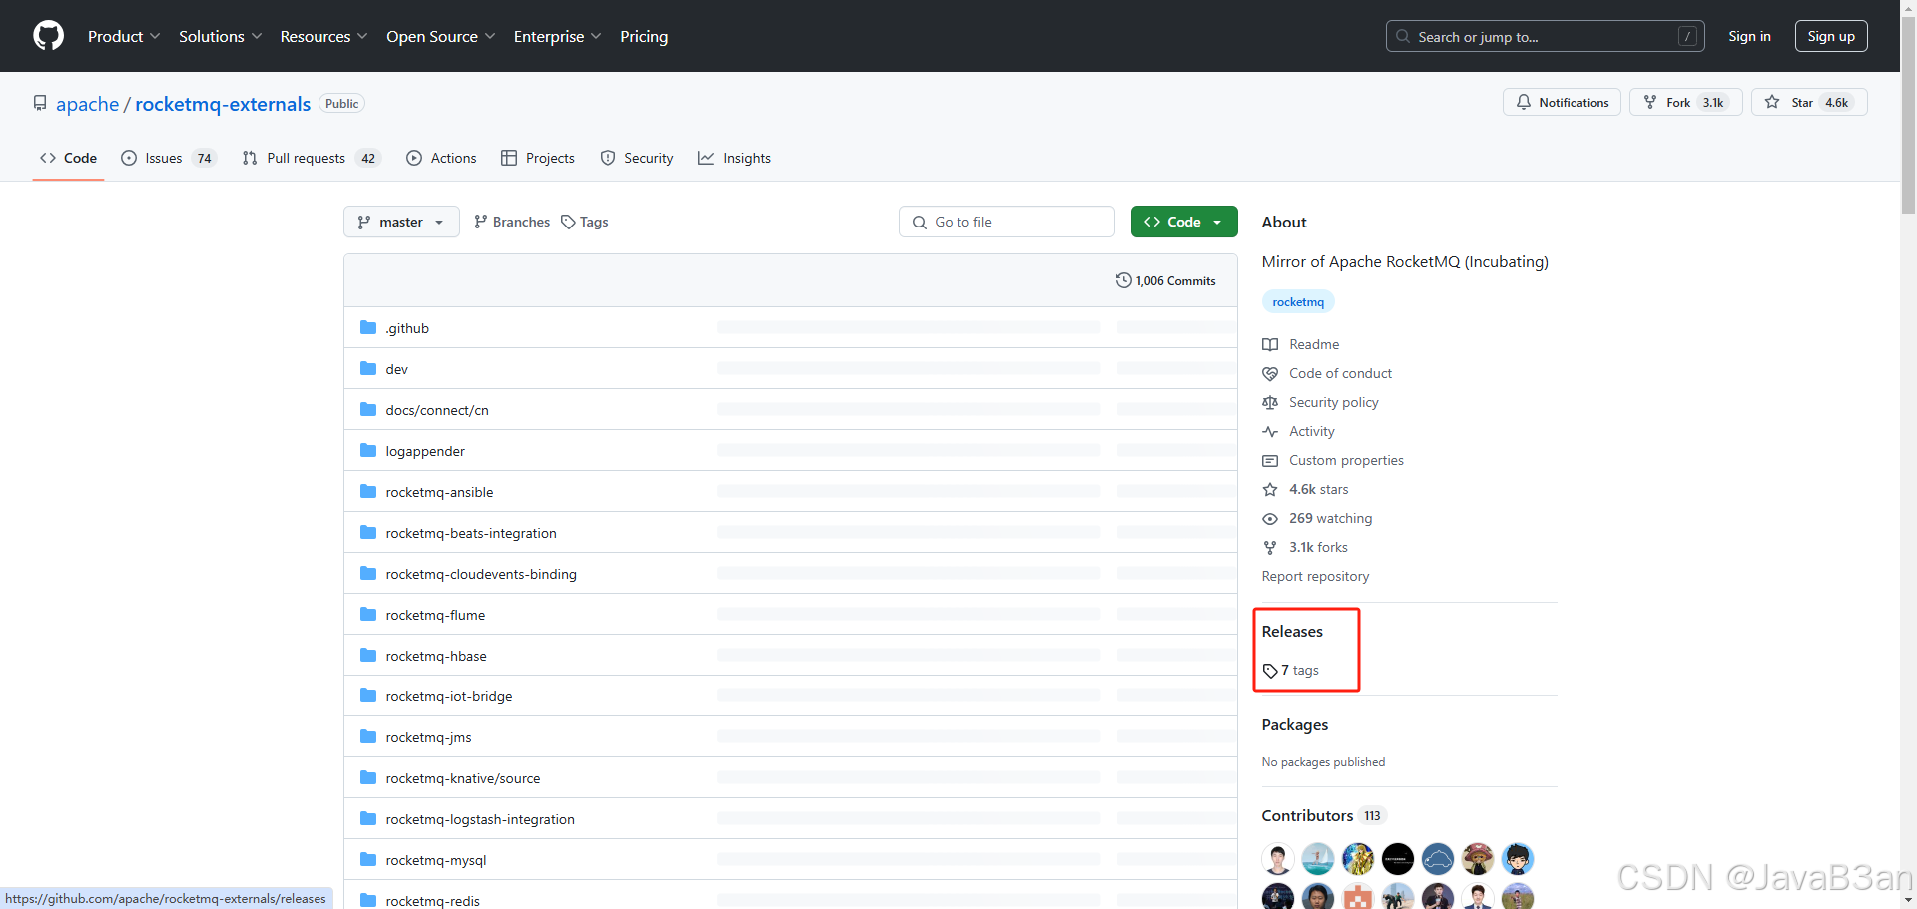
Task: Open the rocketmq-externals repository link
Action: coord(223,104)
